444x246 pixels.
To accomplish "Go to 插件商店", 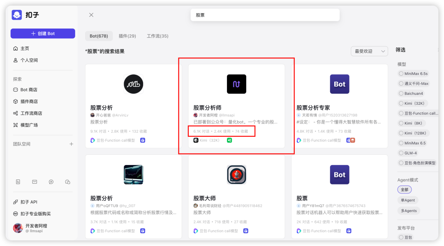I will point(25,101).
